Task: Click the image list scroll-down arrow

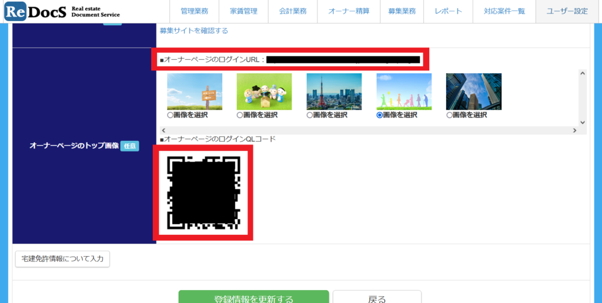Action: [583, 123]
